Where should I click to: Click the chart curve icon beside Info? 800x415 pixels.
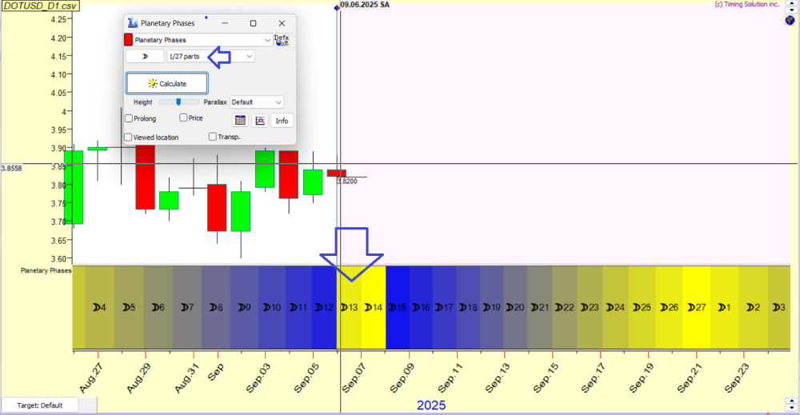point(259,121)
